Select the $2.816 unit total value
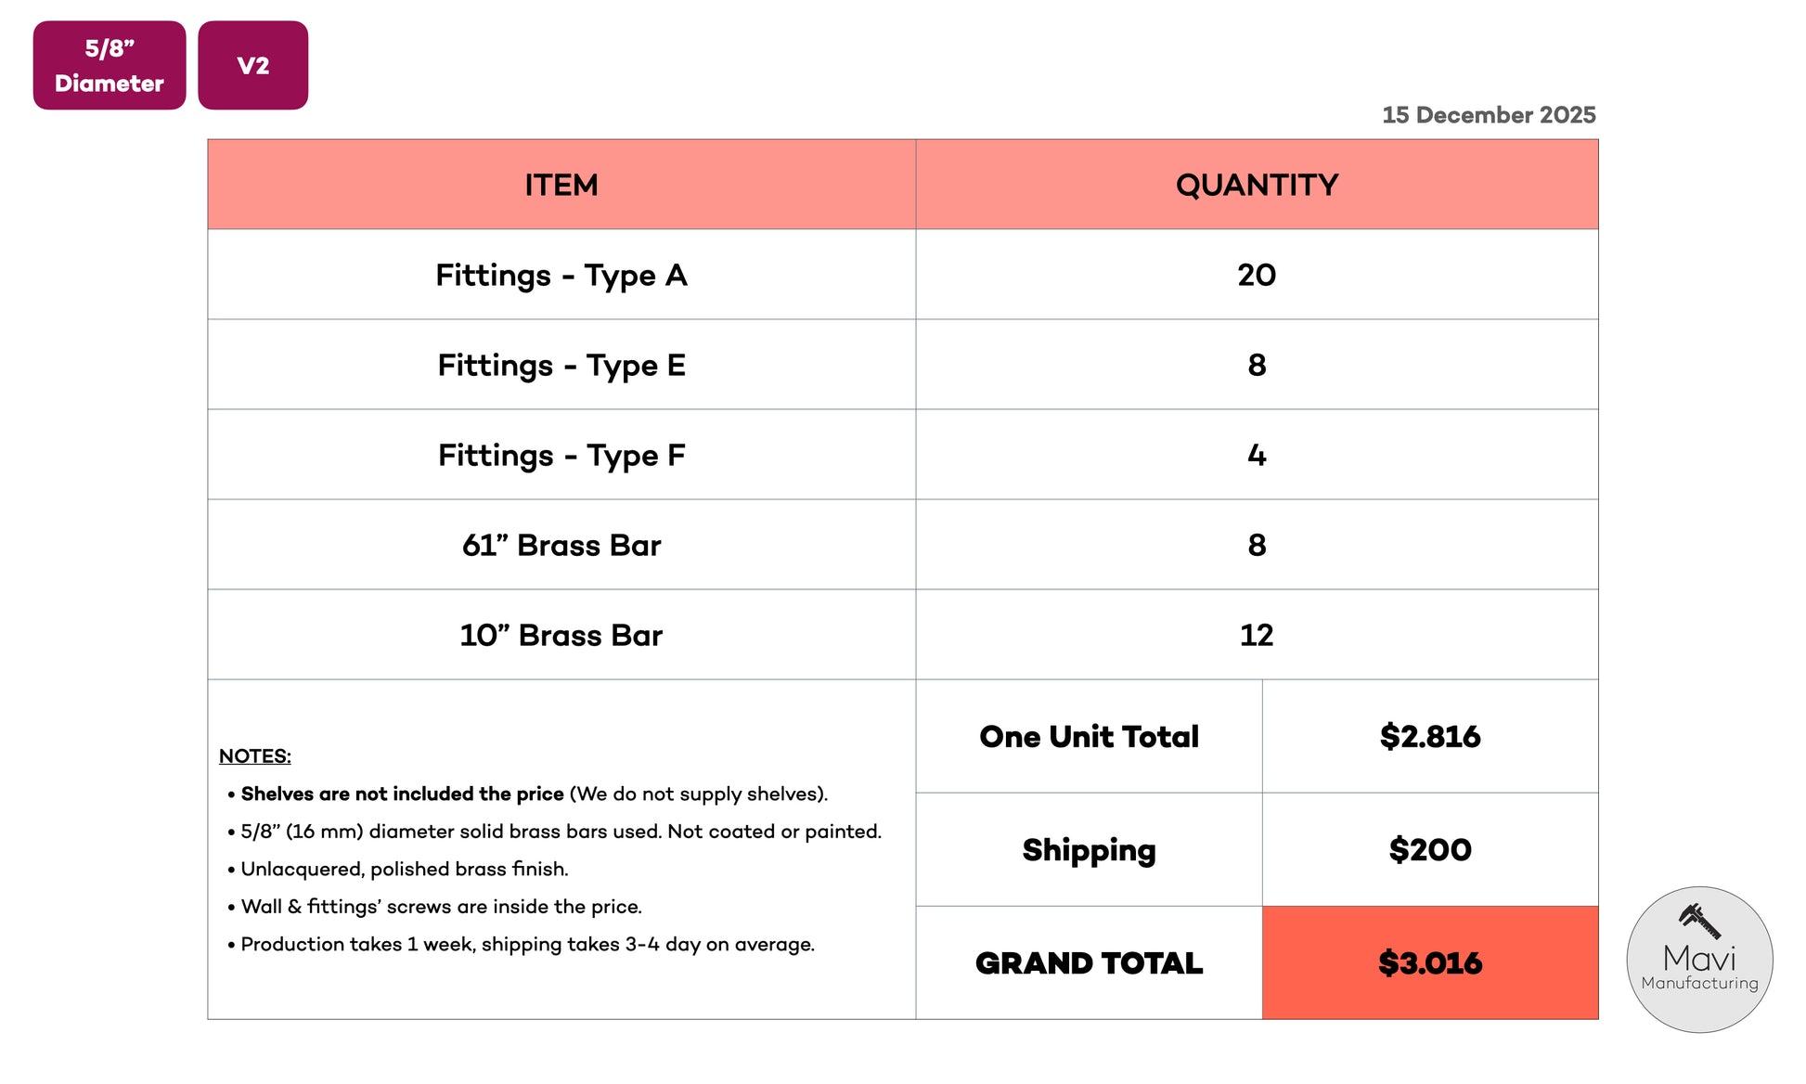This screenshot has width=1806, height=1084. [1429, 736]
